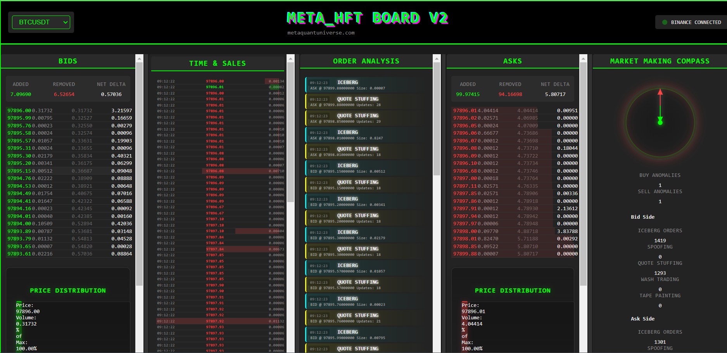
Task: Click Iceberg alert with Size: 0.01057
Action: coord(367,268)
